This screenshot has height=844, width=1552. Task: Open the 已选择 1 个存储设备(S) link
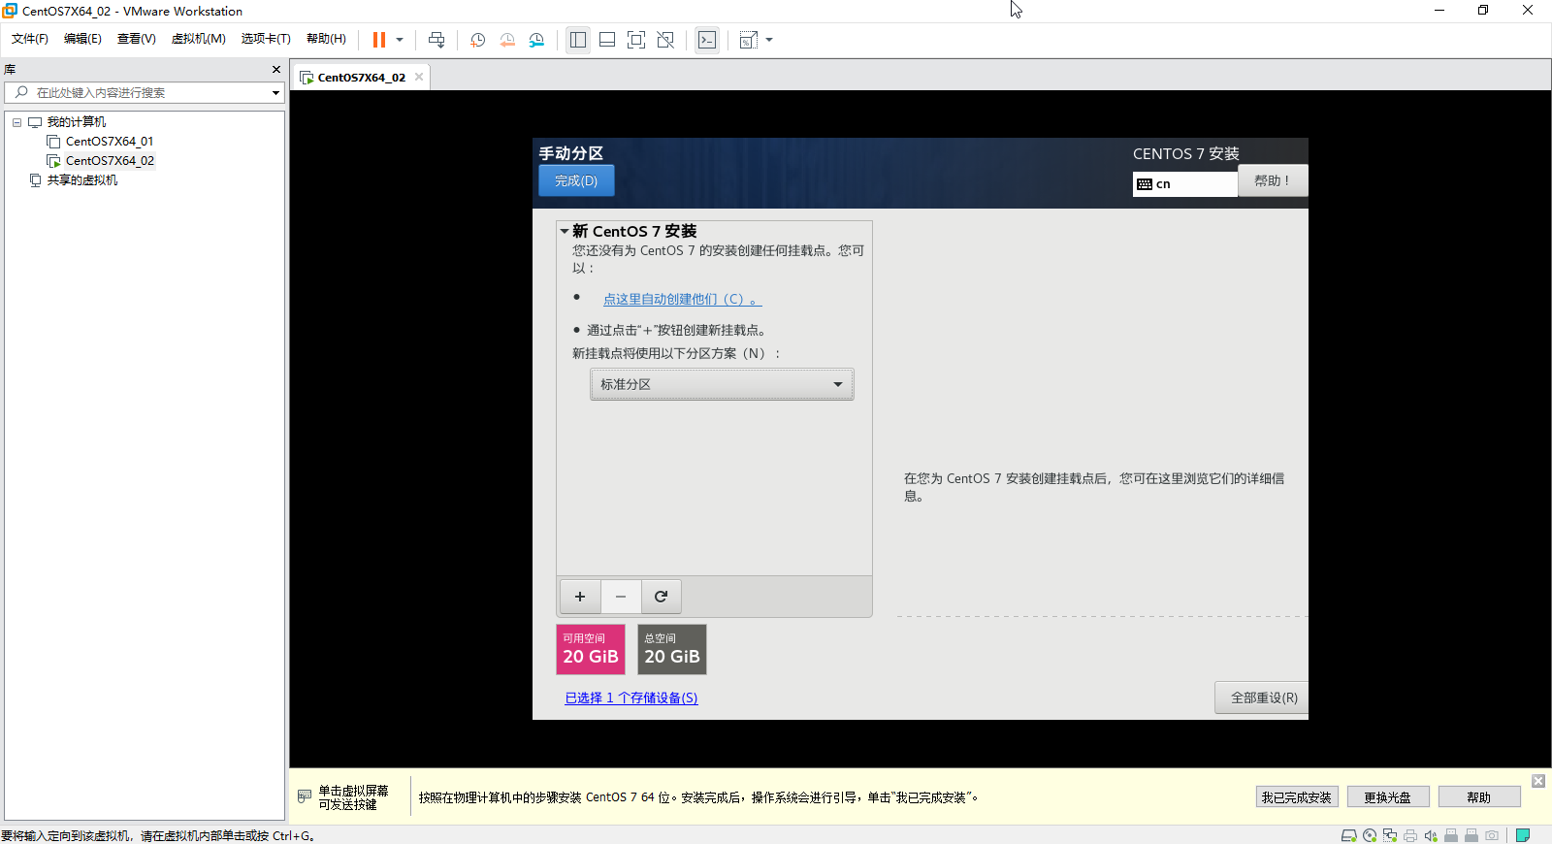point(631,698)
